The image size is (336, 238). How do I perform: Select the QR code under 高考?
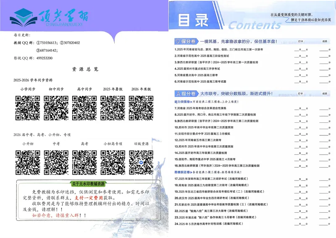click(84, 162)
